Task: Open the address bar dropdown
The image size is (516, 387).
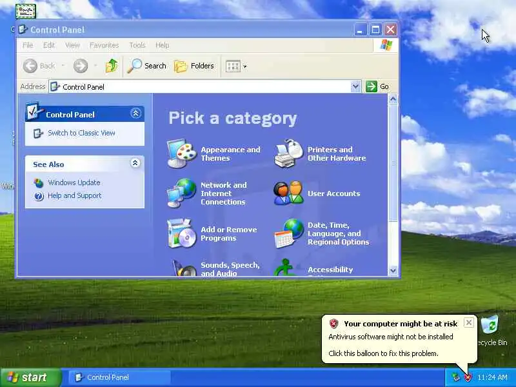Action: click(355, 86)
